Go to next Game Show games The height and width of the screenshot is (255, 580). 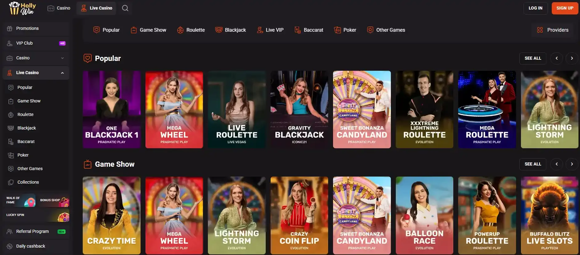pyautogui.click(x=572, y=164)
